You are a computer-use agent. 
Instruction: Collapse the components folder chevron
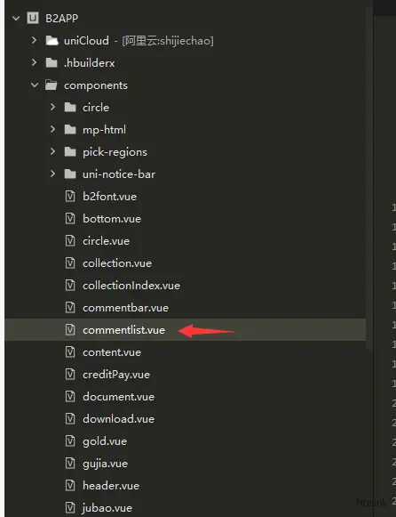[35, 85]
